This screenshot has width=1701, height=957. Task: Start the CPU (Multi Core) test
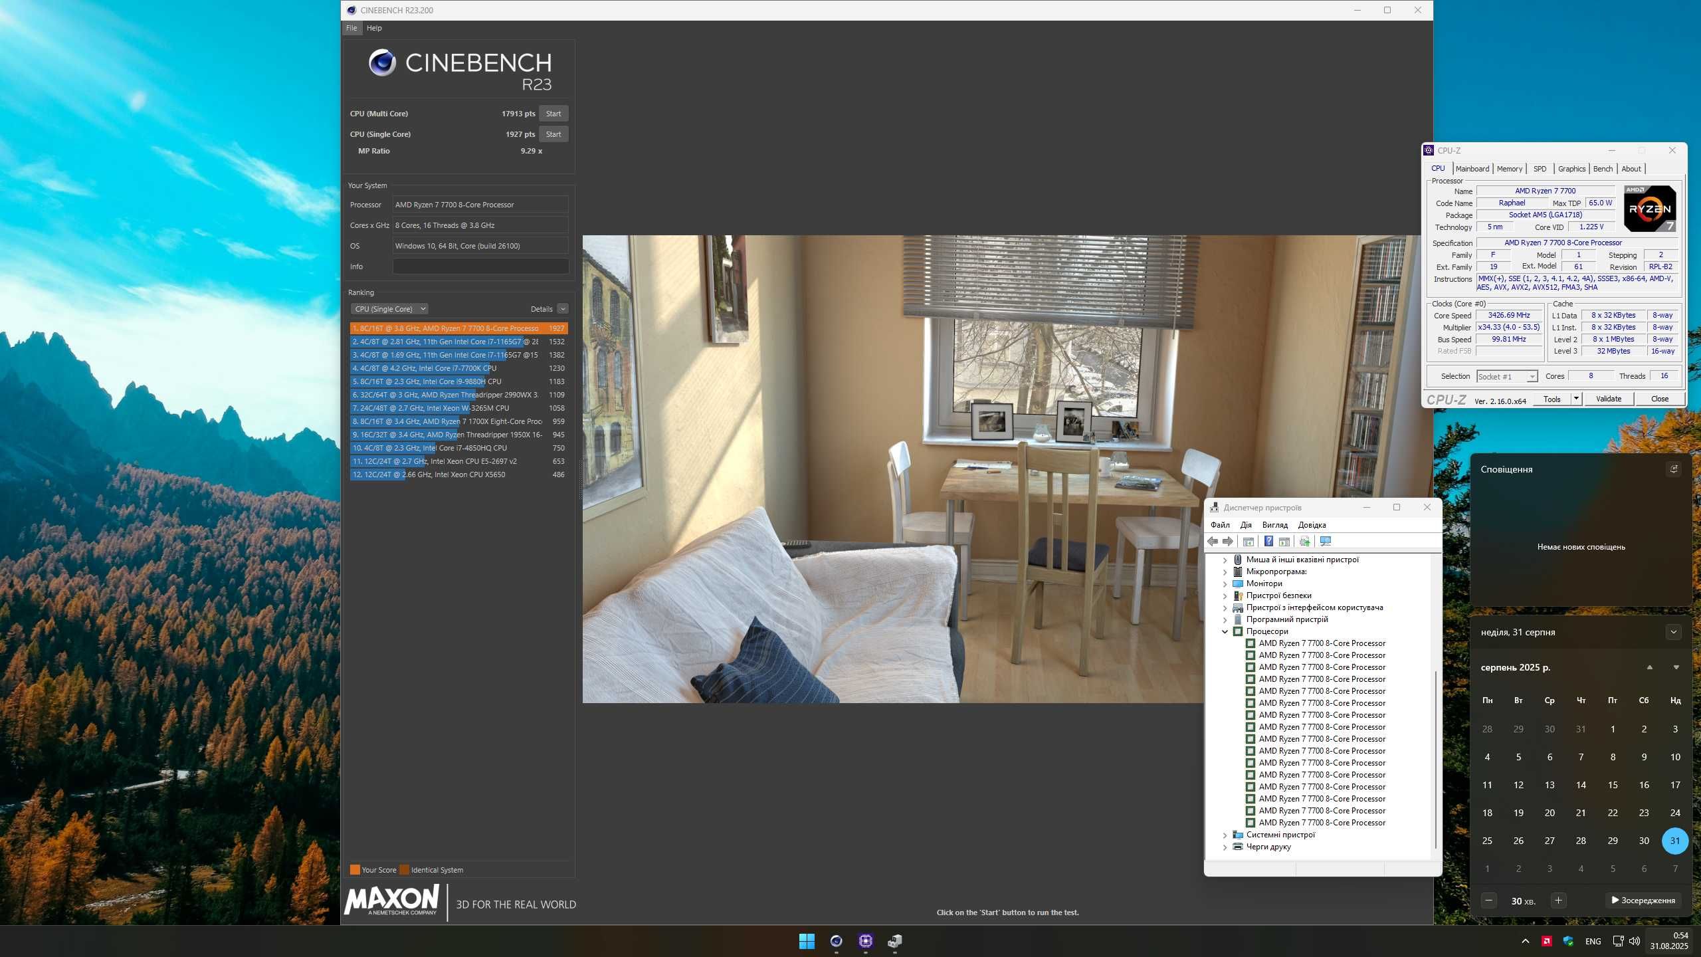coord(553,114)
